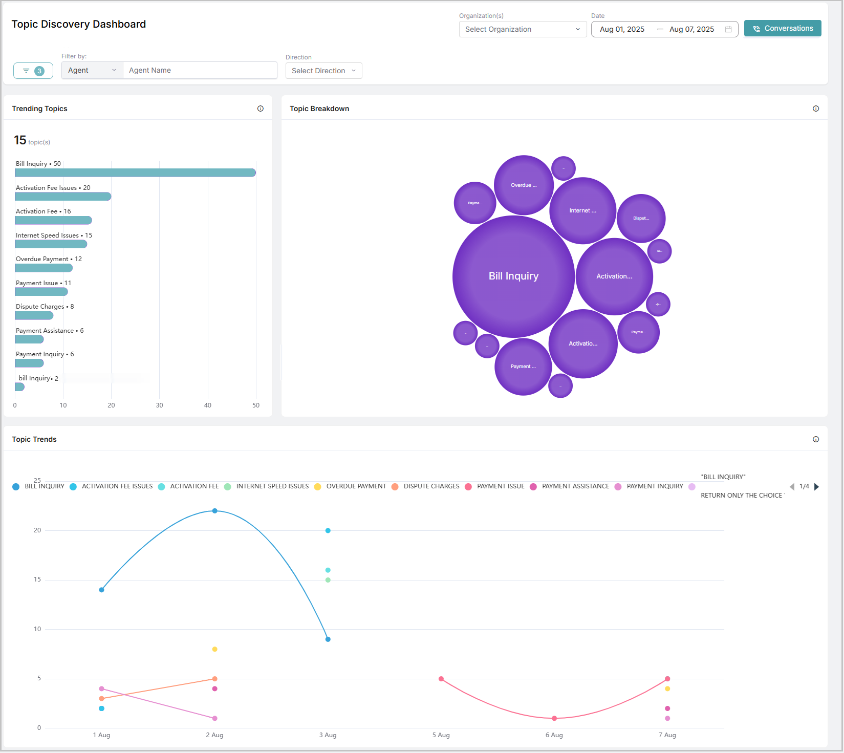Click the Overdue bubble

click(524, 185)
